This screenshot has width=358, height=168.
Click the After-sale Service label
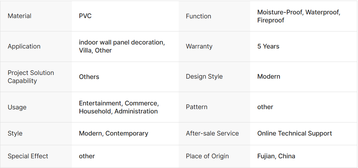click(x=212, y=134)
